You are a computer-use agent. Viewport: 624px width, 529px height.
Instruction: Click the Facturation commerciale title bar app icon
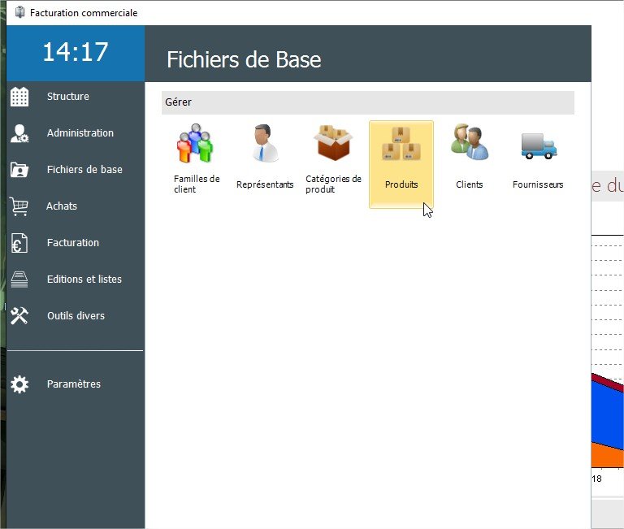[x=19, y=12]
